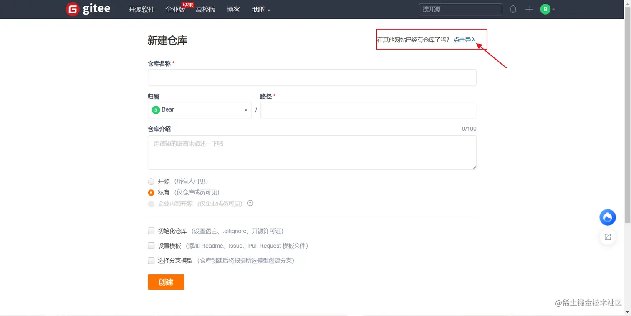Click the floating share icon button
The width and height of the screenshot is (631, 316).
pos(608,237)
